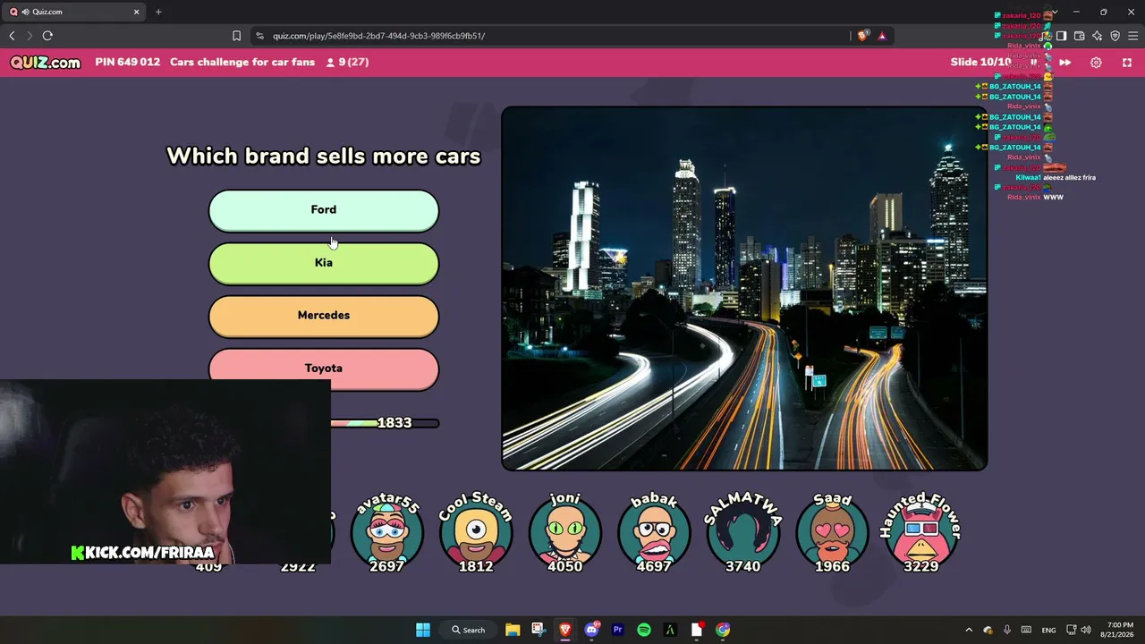Open Brave browser from the taskbar
1145x644 pixels.
click(565, 630)
